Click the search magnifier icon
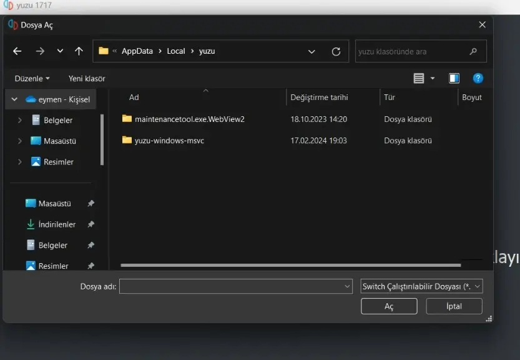 click(x=473, y=51)
